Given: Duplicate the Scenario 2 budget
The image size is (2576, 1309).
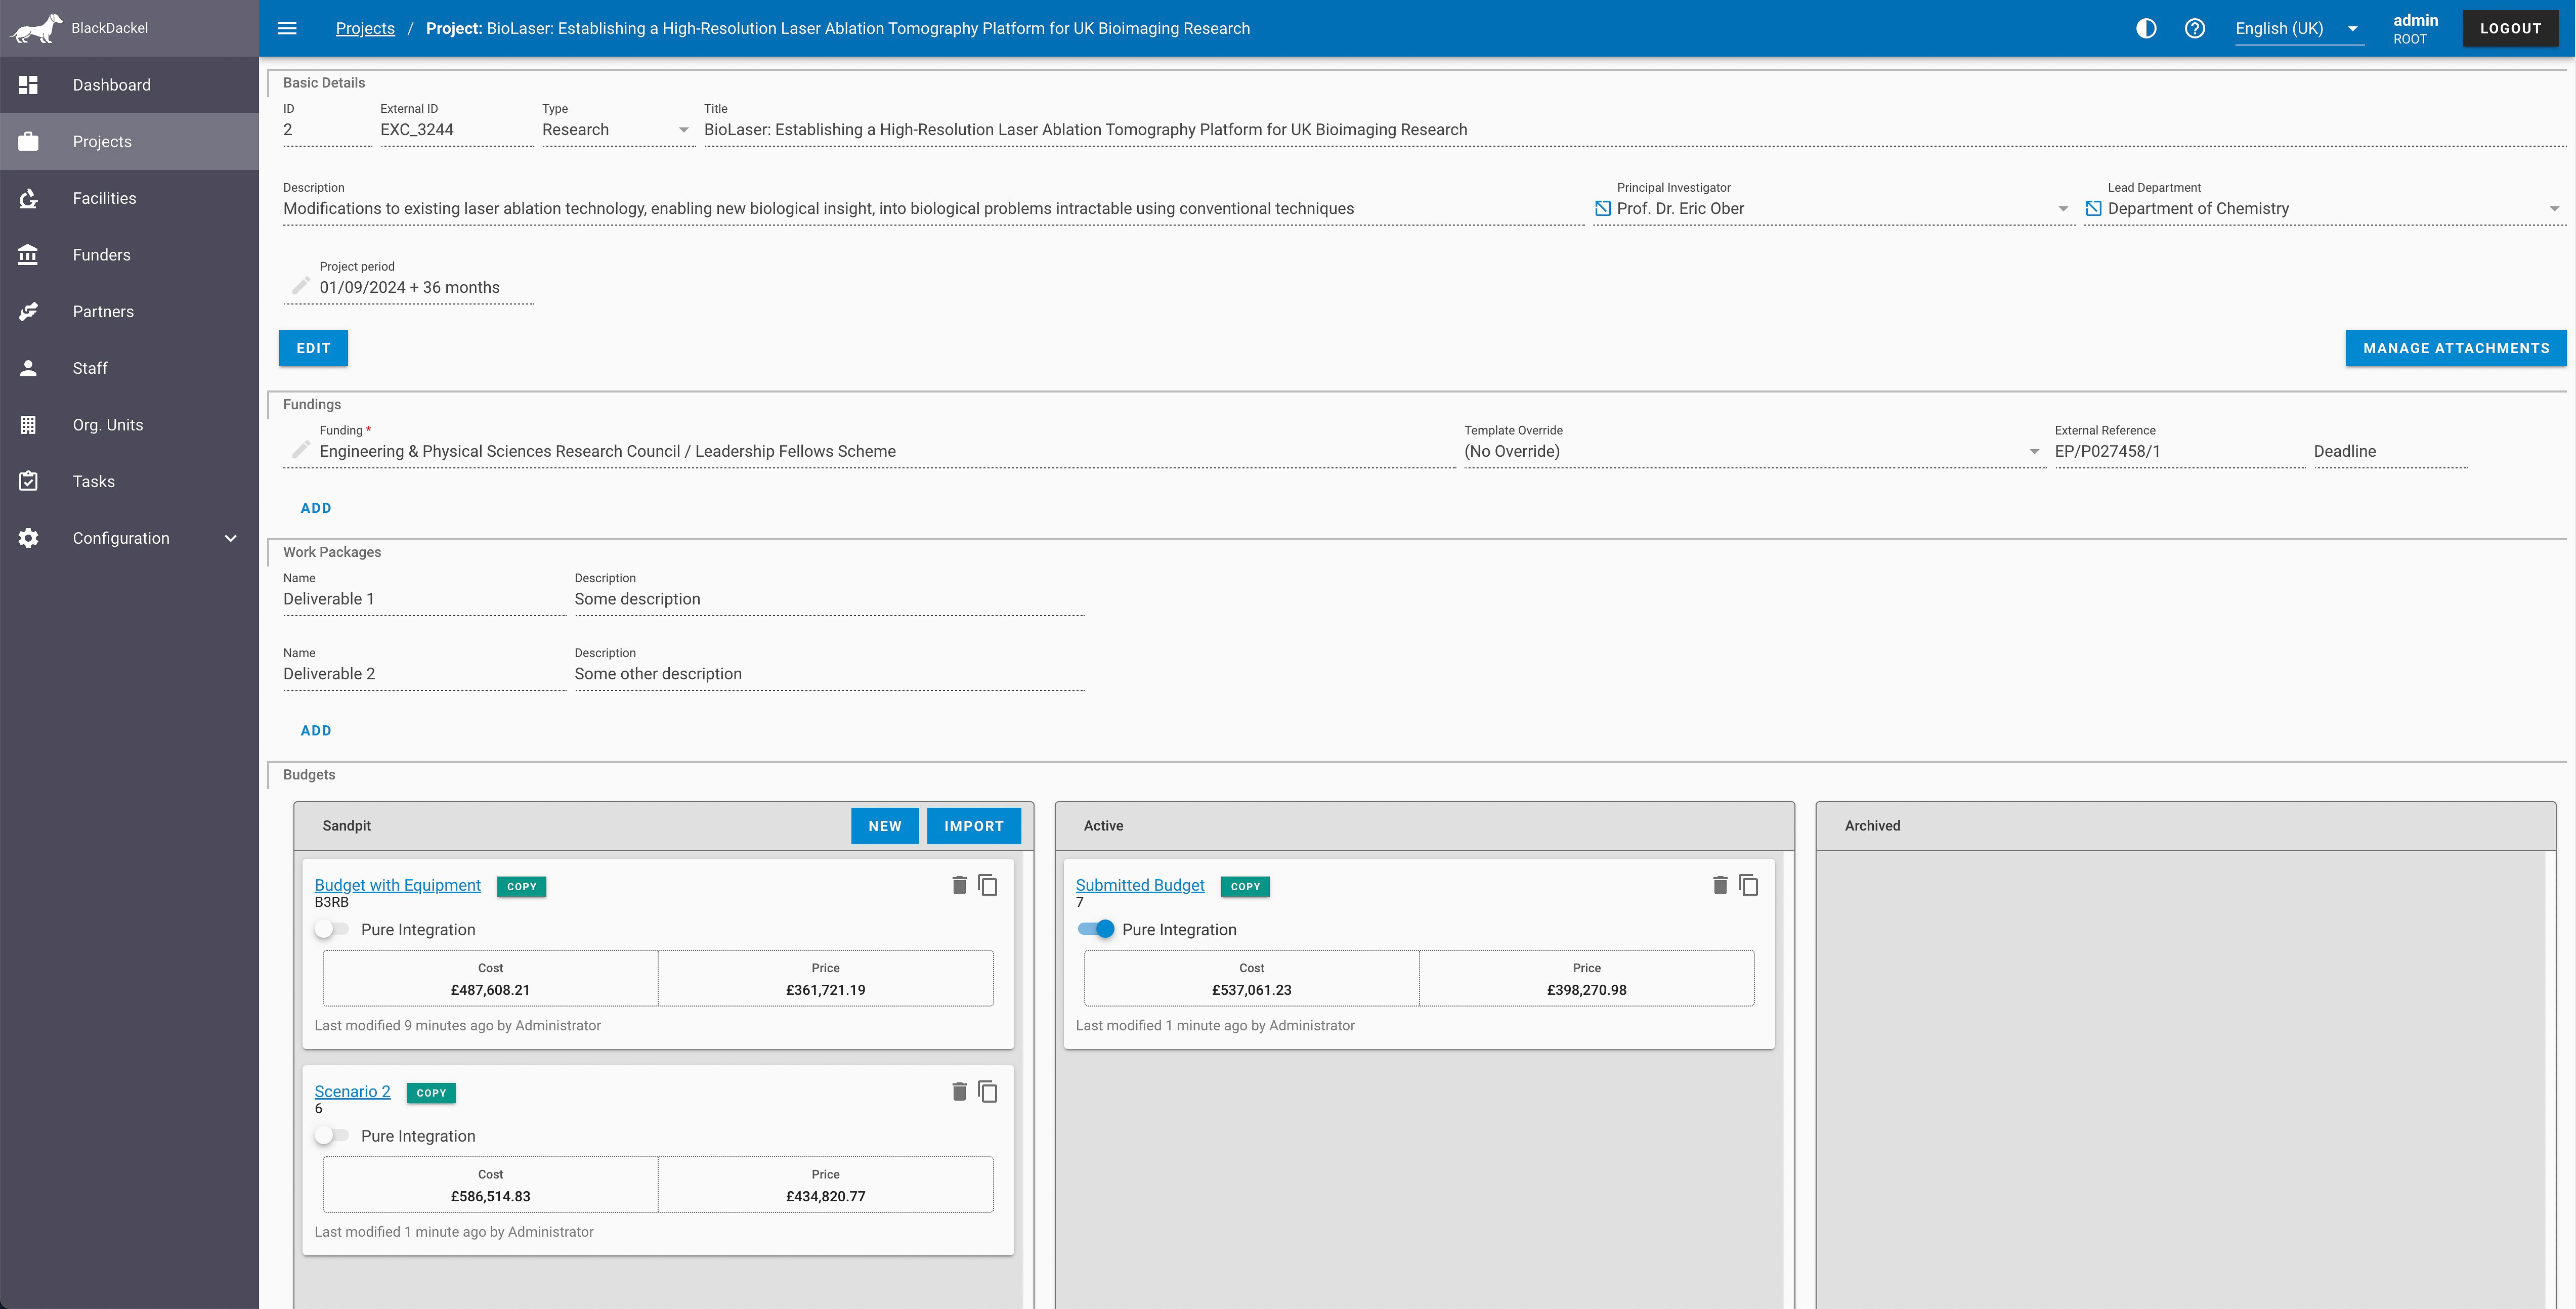Looking at the screenshot, I should [x=988, y=1091].
